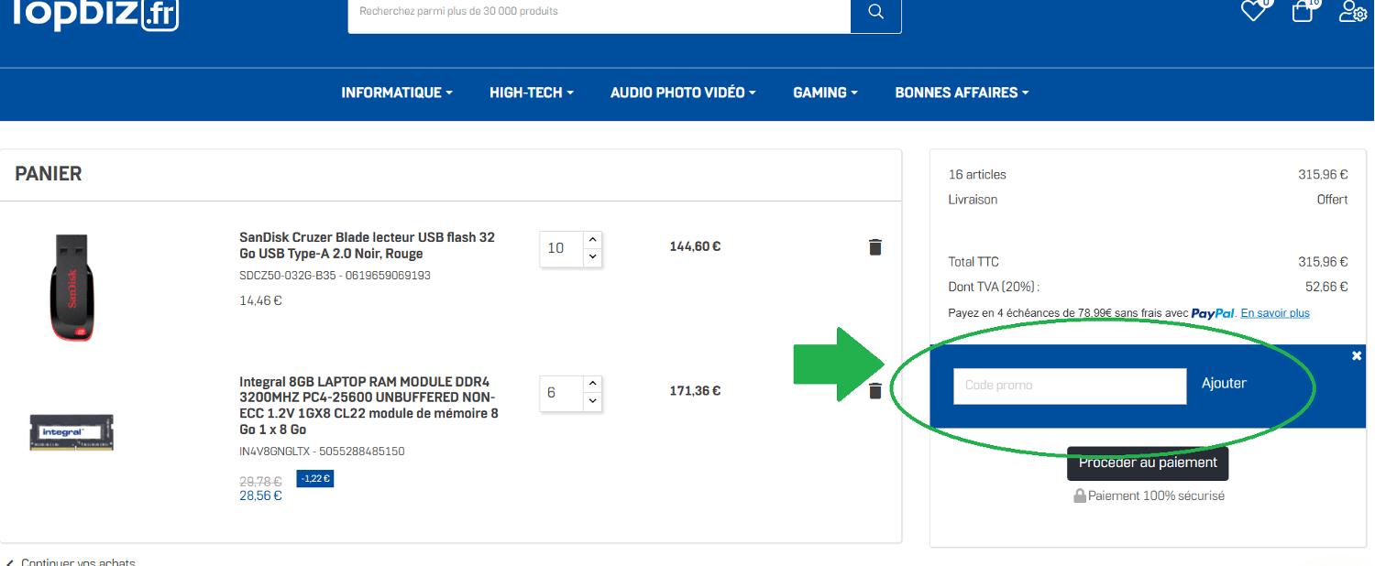Follow the PayPal 'En savoir plus' link
Screen dimensions: 1375x566
pos(1275,313)
